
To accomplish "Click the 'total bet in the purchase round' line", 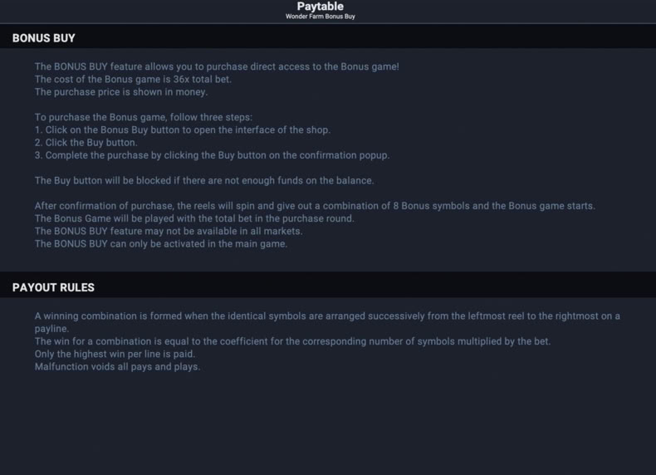I will click(x=194, y=218).
